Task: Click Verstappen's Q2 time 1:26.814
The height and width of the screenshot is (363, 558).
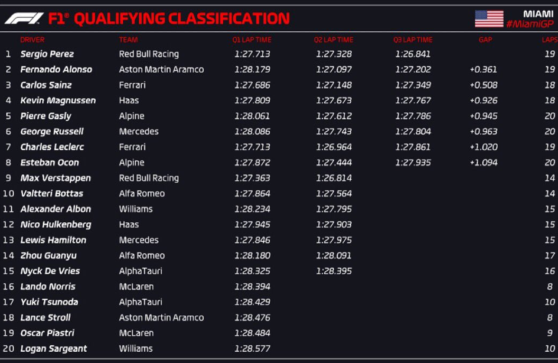Action: click(334, 178)
